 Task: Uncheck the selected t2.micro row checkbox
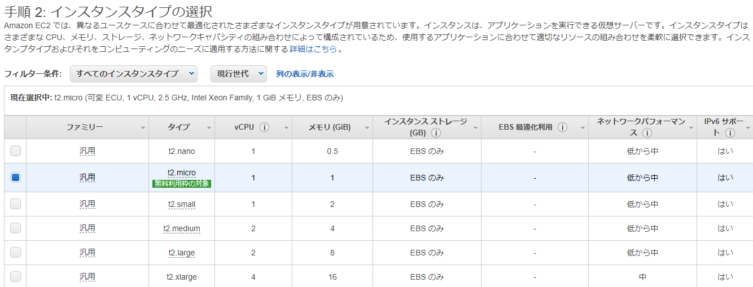pyautogui.click(x=16, y=178)
